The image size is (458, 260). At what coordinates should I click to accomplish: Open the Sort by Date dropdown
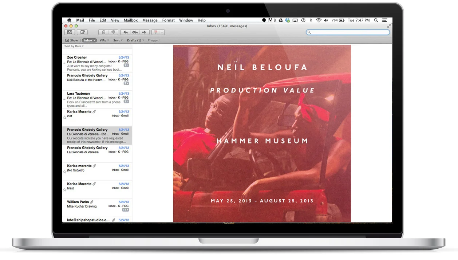[74, 46]
